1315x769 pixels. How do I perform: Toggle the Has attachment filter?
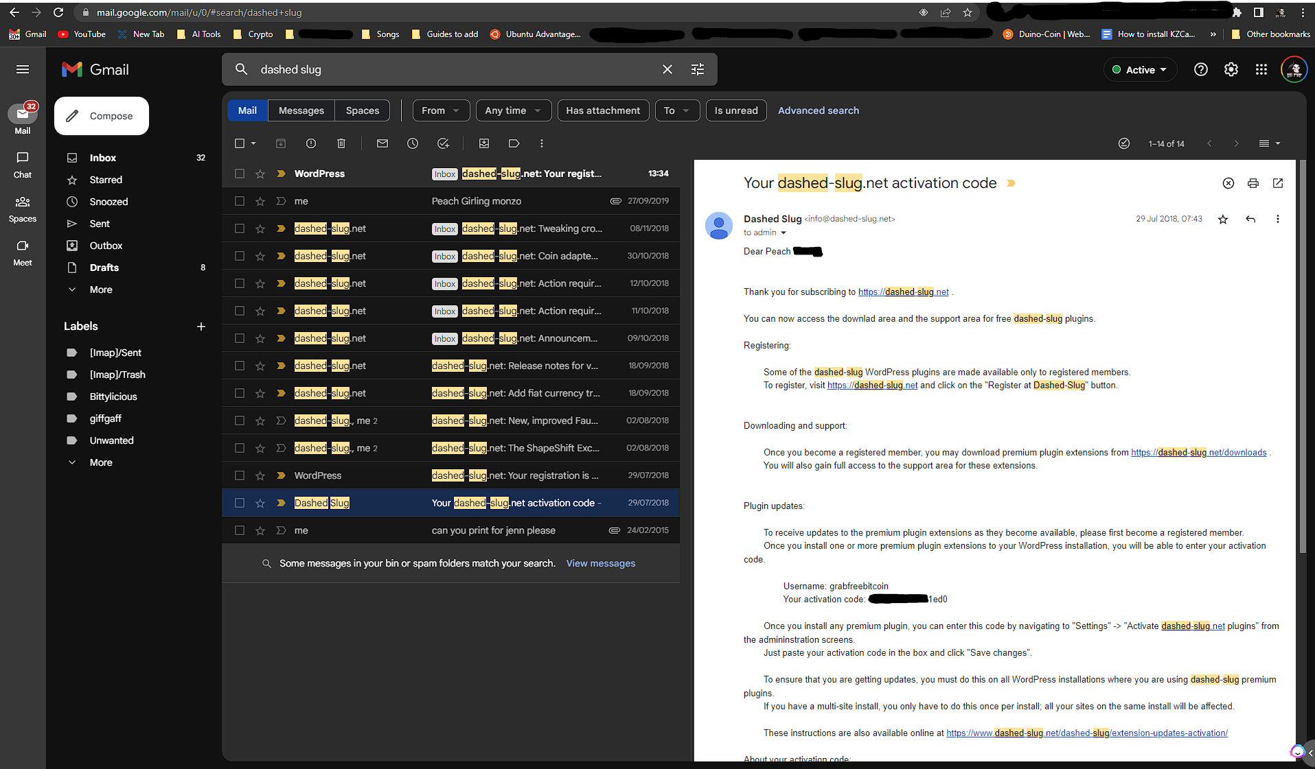click(x=603, y=110)
